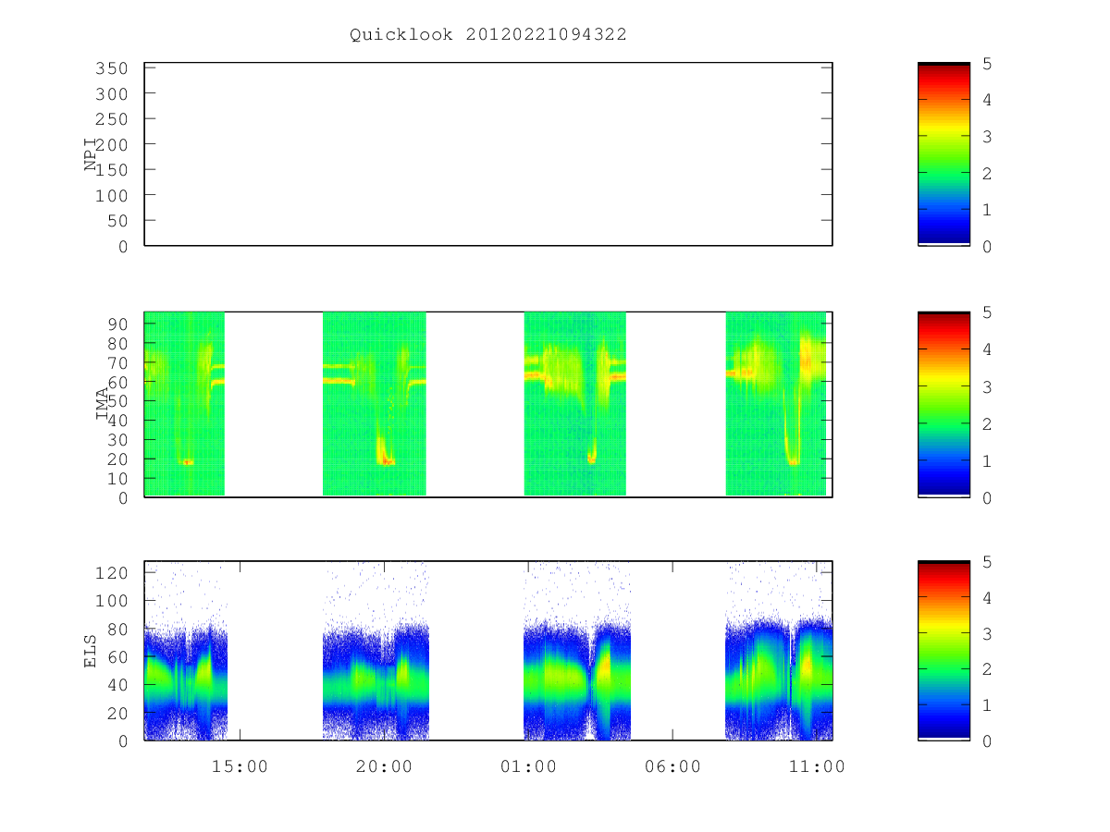The width and height of the screenshot is (1110, 832).
Task: Click value 1 on the ELS colorbar
Action: coord(988,705)
